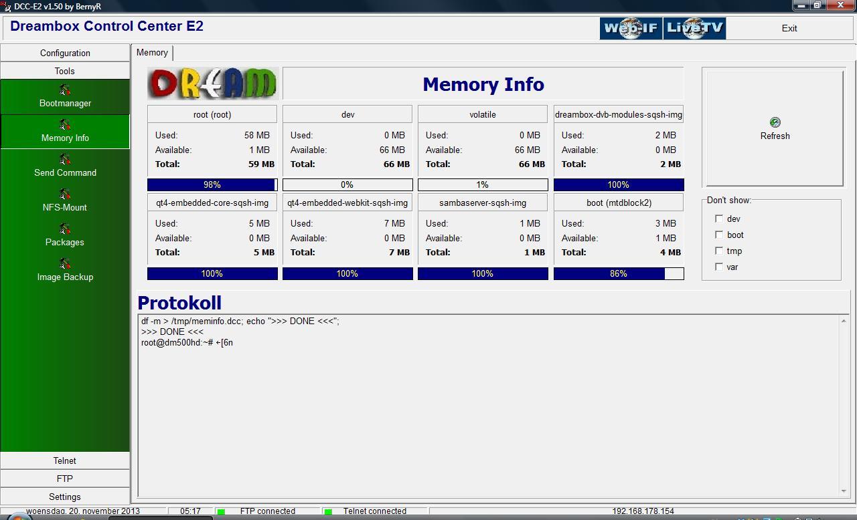Tick the 'tmp' Don't show checkbox
Image resolution: width=857 pixels, height=520 pixels.
click(719, 251)
